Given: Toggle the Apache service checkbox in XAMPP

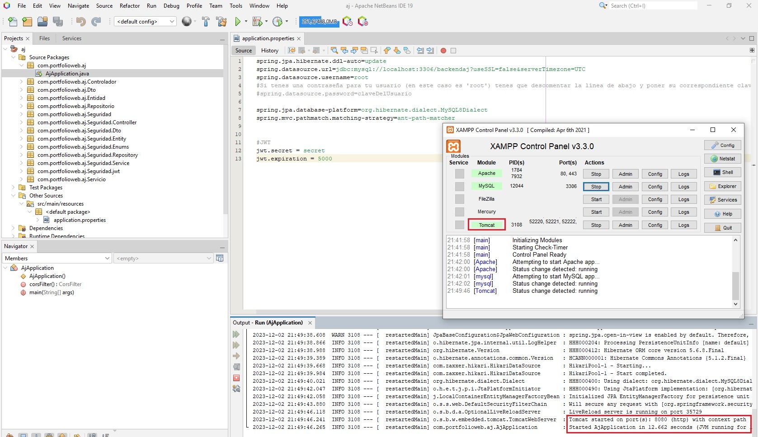Looking at the screenshot, I should point(460,174).
